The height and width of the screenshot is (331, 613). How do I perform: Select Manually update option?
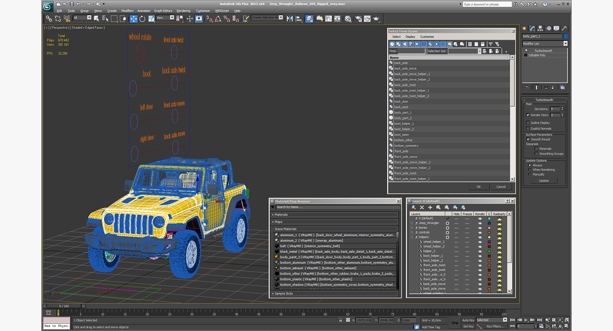point(530,174)
